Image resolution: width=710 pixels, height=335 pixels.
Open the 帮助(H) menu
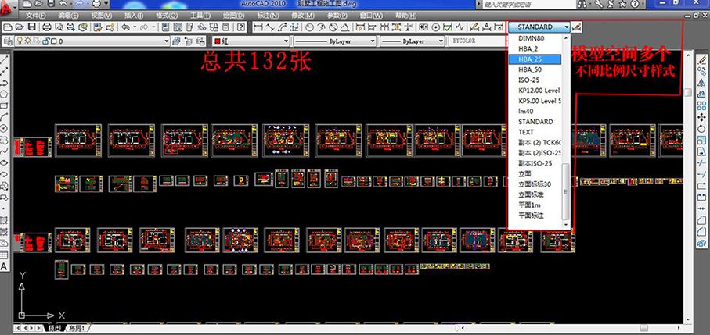405,16
